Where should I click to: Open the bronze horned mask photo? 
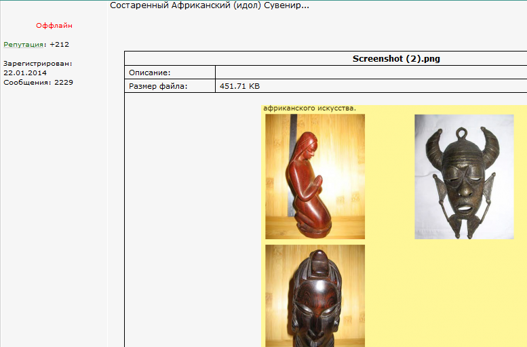464,177
